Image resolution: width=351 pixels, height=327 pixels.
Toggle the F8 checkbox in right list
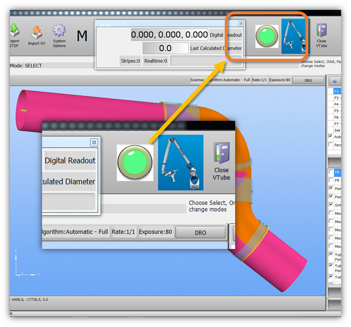pos(331,172)
